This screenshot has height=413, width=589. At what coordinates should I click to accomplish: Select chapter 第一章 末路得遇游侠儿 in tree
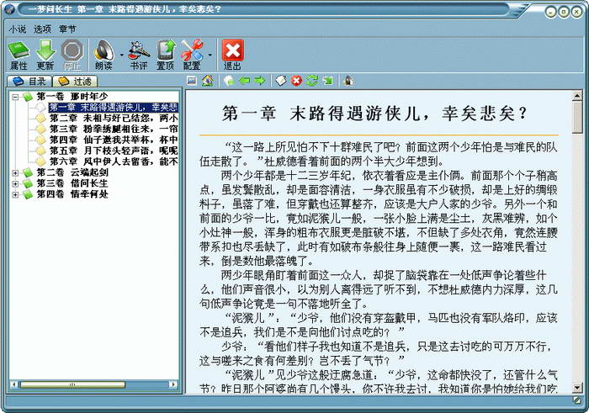point(114,108)
